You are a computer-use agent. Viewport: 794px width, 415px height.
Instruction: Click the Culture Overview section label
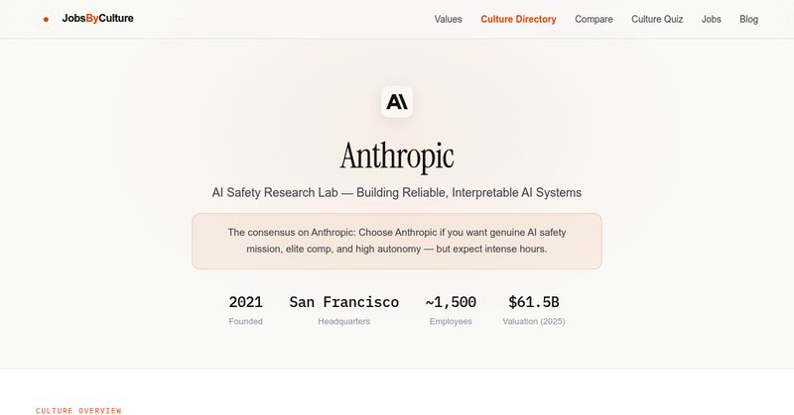(x=78, y=410)
